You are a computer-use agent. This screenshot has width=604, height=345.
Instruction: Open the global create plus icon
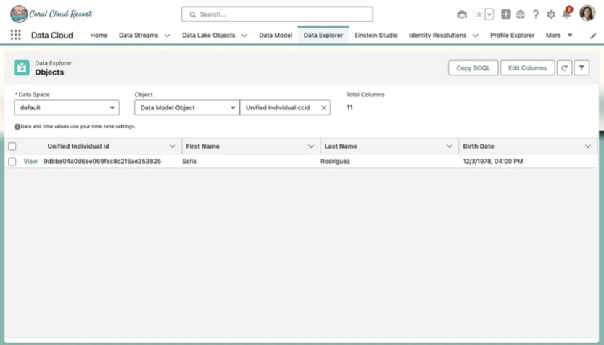[506, 14]
